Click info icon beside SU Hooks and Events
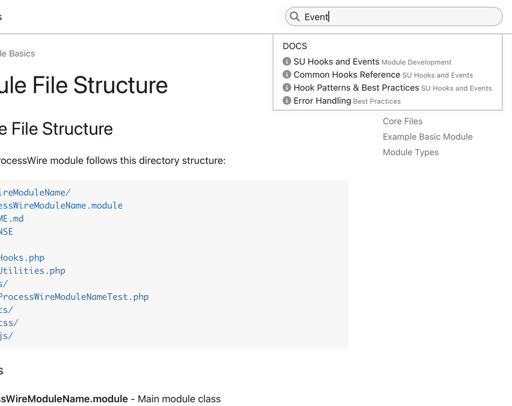This screenshot has height=406, width=512. click(287, 61)
